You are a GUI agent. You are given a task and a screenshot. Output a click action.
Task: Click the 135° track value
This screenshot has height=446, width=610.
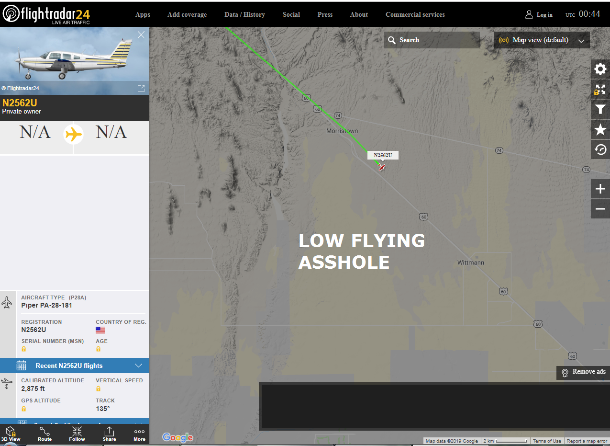click(x=103, y=409)
